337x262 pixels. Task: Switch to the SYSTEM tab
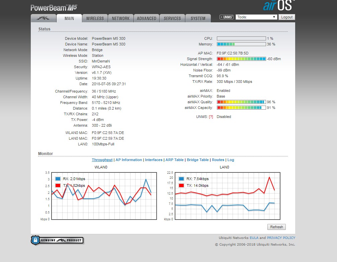point(198,18)
